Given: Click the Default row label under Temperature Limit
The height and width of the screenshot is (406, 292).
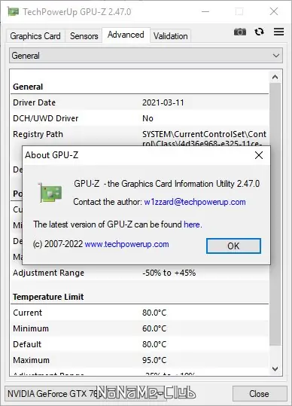Looking at the screenshot, I should click(27, 344).
